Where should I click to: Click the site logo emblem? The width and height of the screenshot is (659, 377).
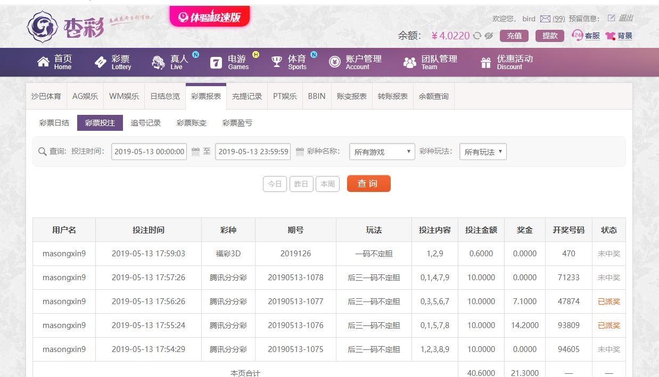43,27
